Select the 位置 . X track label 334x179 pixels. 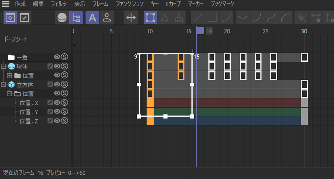(x=29, y=103)
